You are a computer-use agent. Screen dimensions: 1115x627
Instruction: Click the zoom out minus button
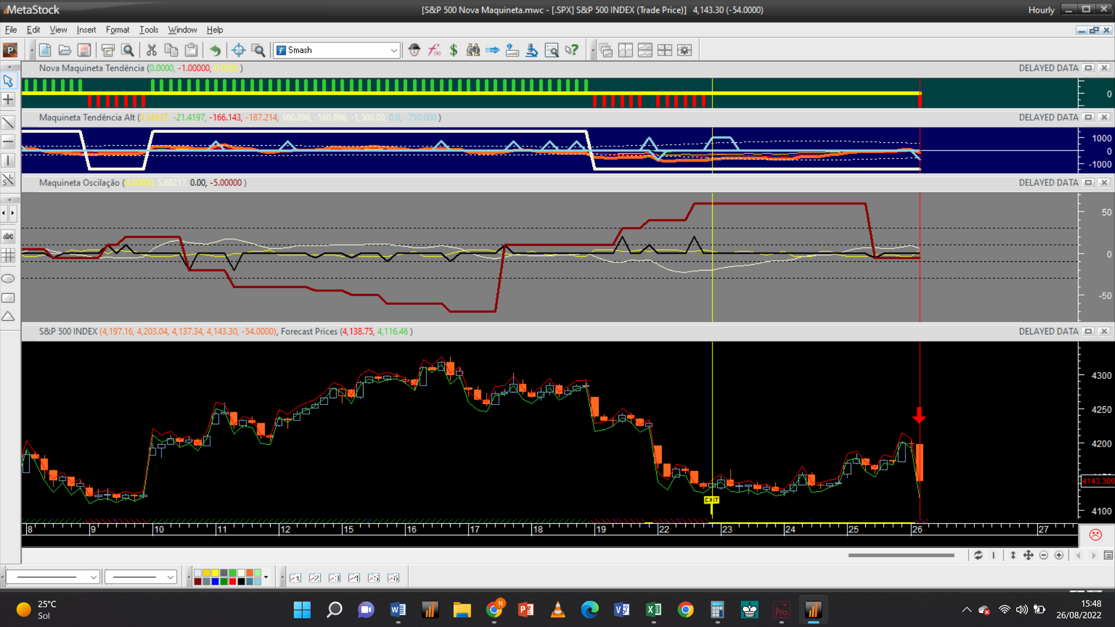pos(1044,556)
